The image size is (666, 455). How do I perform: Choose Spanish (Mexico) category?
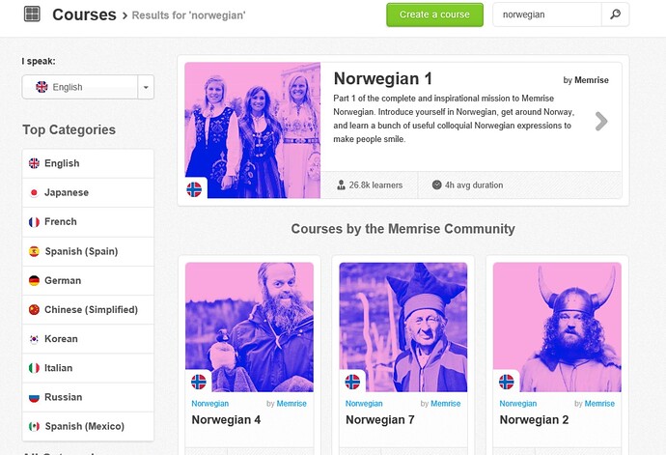point(88,426)
